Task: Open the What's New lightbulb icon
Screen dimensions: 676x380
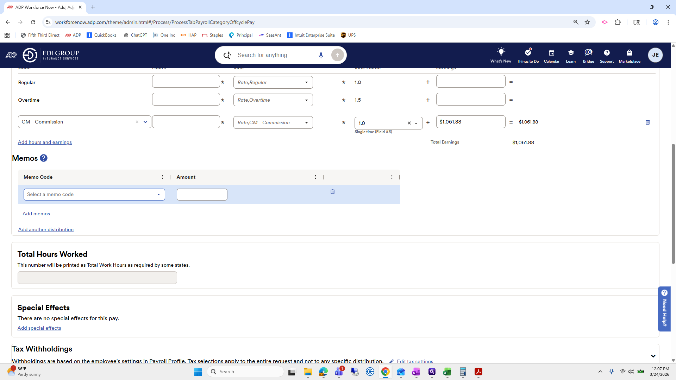Action: click(501, 52)
